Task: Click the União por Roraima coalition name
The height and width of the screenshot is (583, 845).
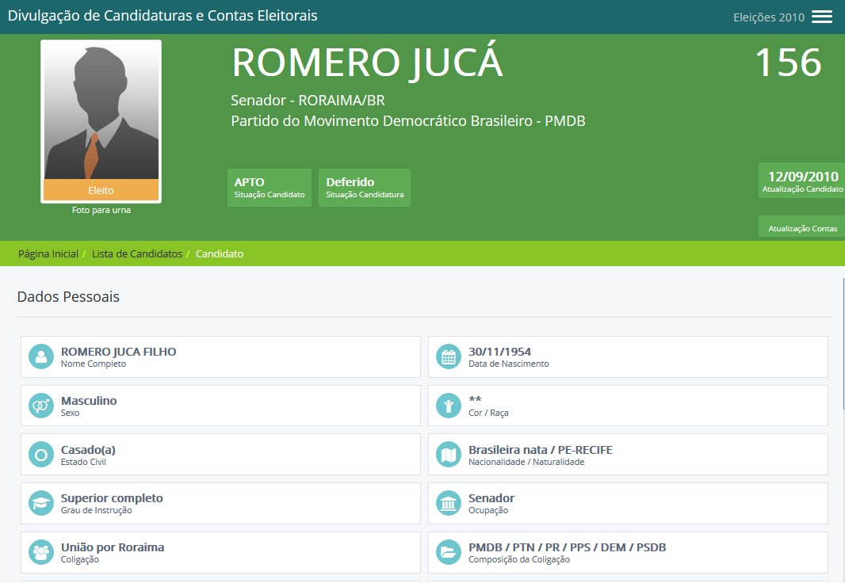Action: coord(113,547)
